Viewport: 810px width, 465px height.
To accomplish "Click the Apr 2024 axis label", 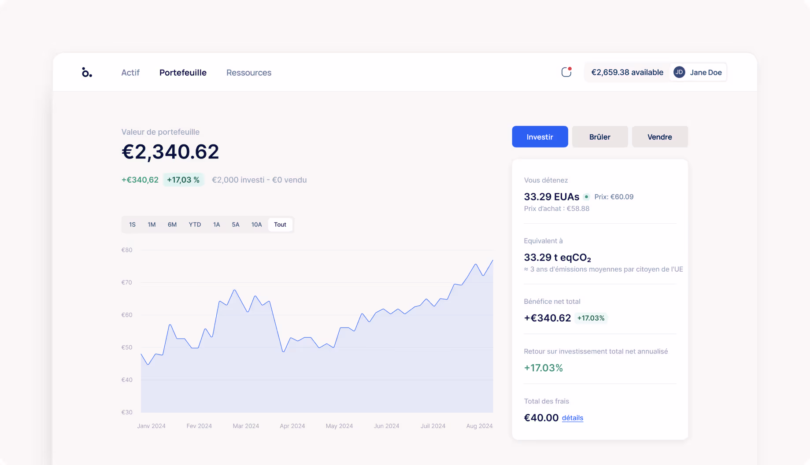I will point(292,426).
